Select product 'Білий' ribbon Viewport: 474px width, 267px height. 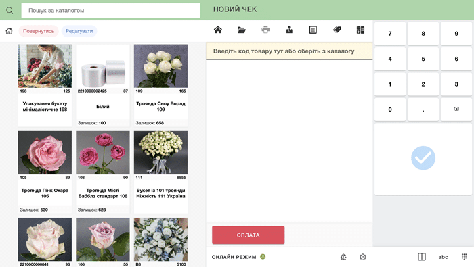coord(103,85)
